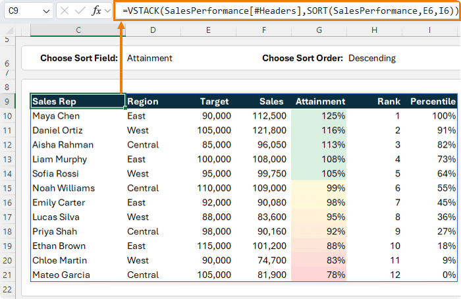Click the 81,900 sales cell
This screenshot has height=299, width=461.
coord(263,275)
